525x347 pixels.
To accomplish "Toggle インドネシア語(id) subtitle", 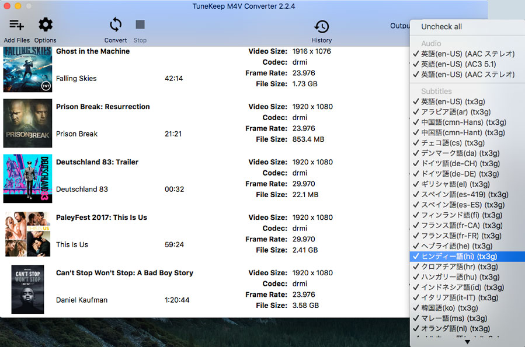I will pyautogui.click(x=467, y=288).
